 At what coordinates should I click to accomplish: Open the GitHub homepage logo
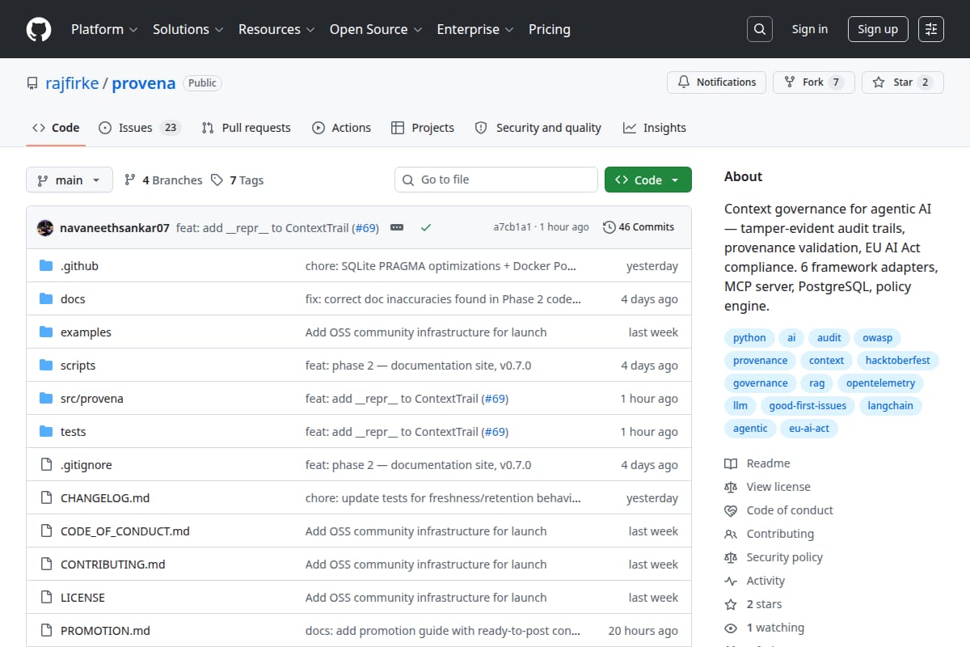pos(39,29)
